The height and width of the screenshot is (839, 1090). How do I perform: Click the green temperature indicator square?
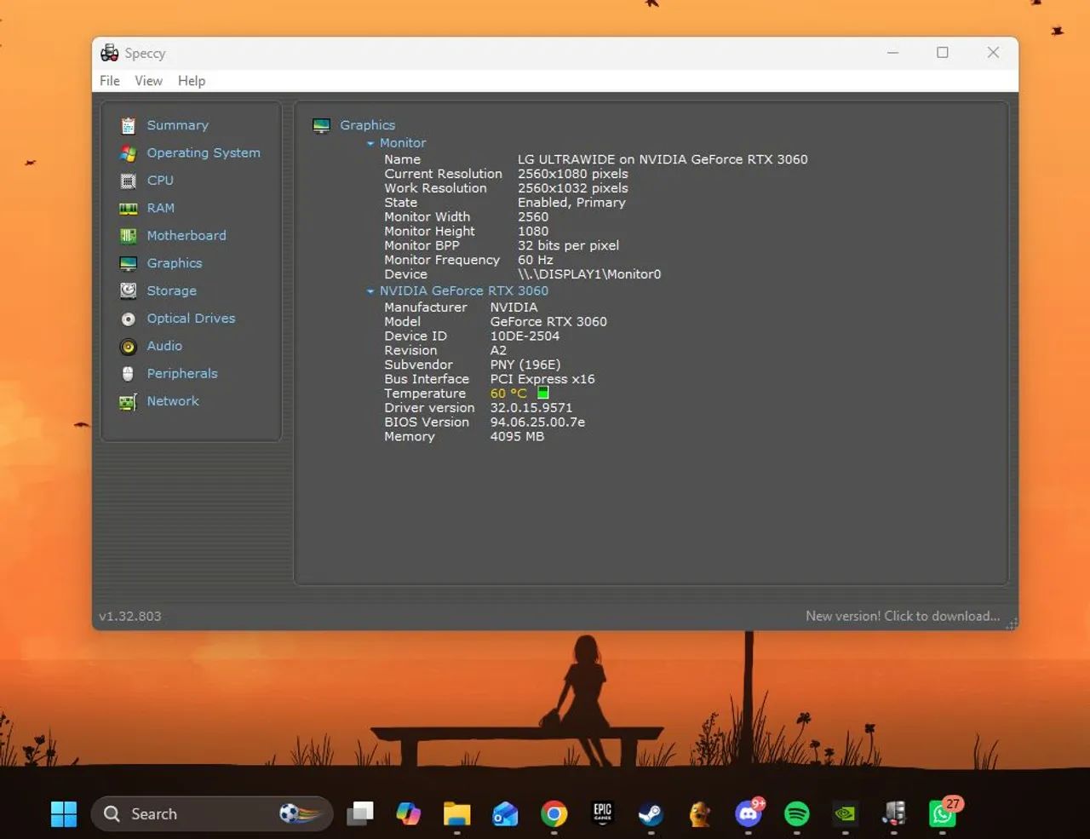point(543,393)
